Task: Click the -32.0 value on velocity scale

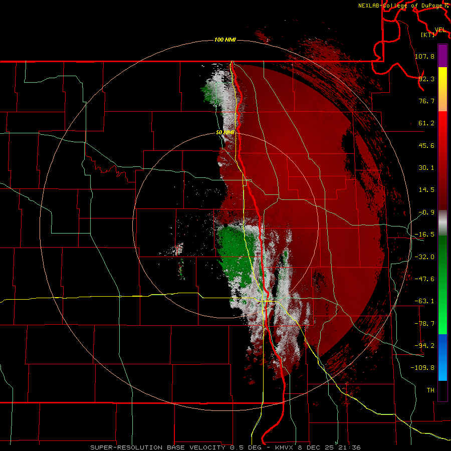Action: pos(424,257)
